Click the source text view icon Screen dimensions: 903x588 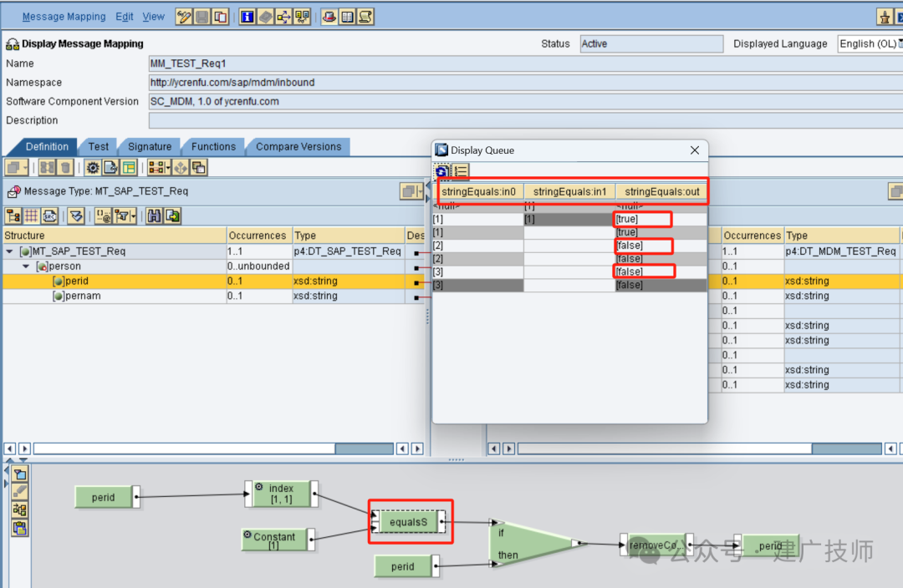pyautogui.click(x=49, y=215)
